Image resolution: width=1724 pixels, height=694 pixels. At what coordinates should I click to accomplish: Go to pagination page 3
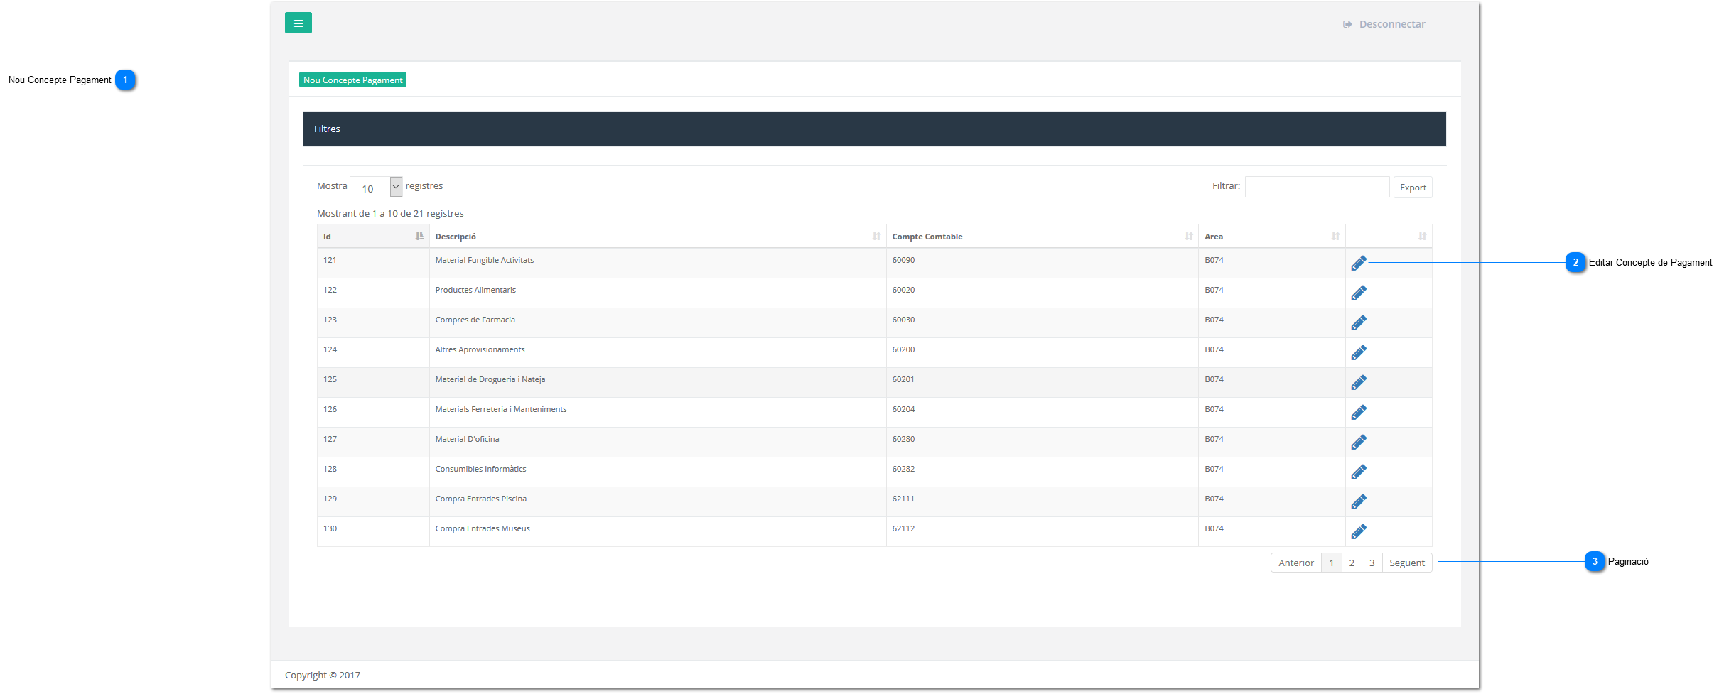click(x=1372, y=563)
